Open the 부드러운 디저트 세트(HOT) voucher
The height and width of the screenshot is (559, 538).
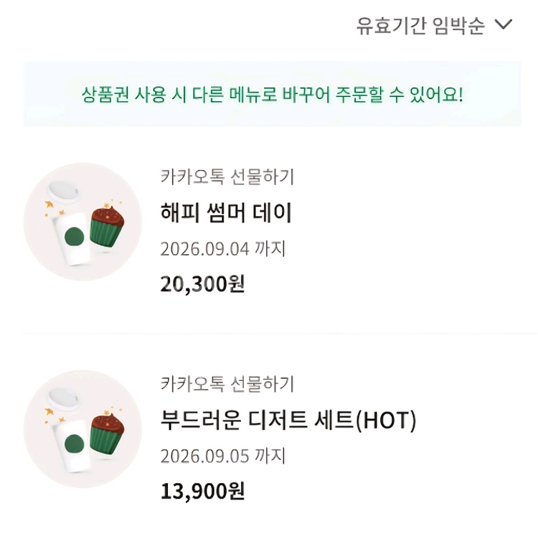[288, 421]
